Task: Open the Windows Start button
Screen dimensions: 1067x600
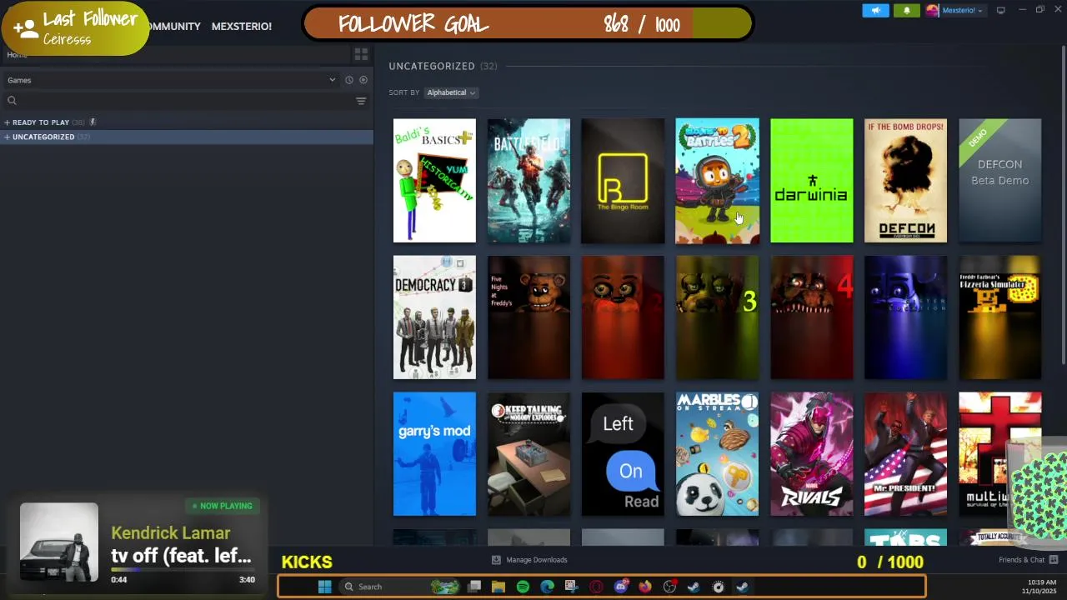Action: pos(324,587)
